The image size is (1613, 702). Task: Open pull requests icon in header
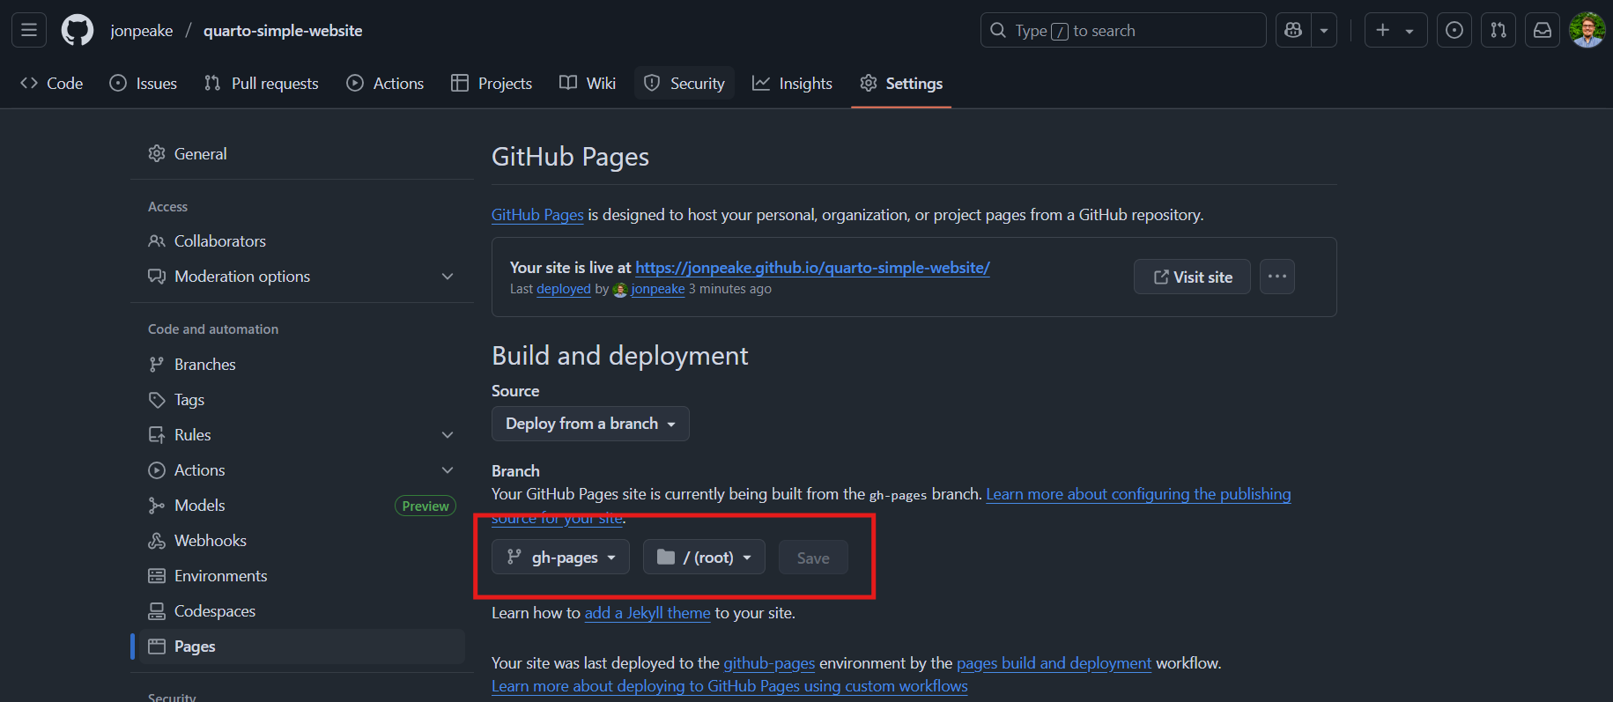pos(1498,31)
